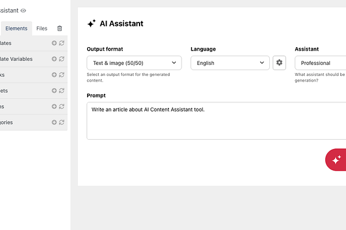Add a new Template Variable with plus icon
This screenshot has width=346, height=230.
(x=54, y=59)
